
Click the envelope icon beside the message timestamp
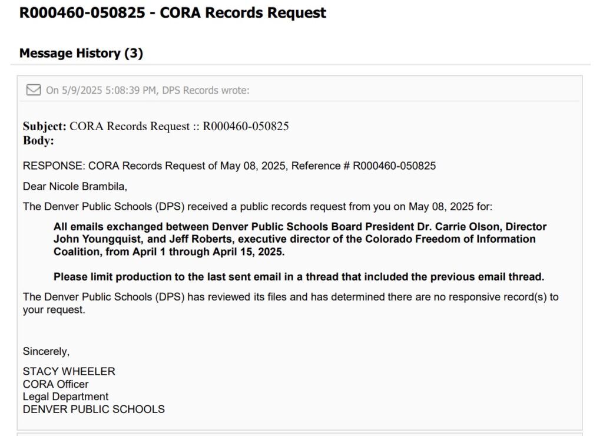coord(33,90)
